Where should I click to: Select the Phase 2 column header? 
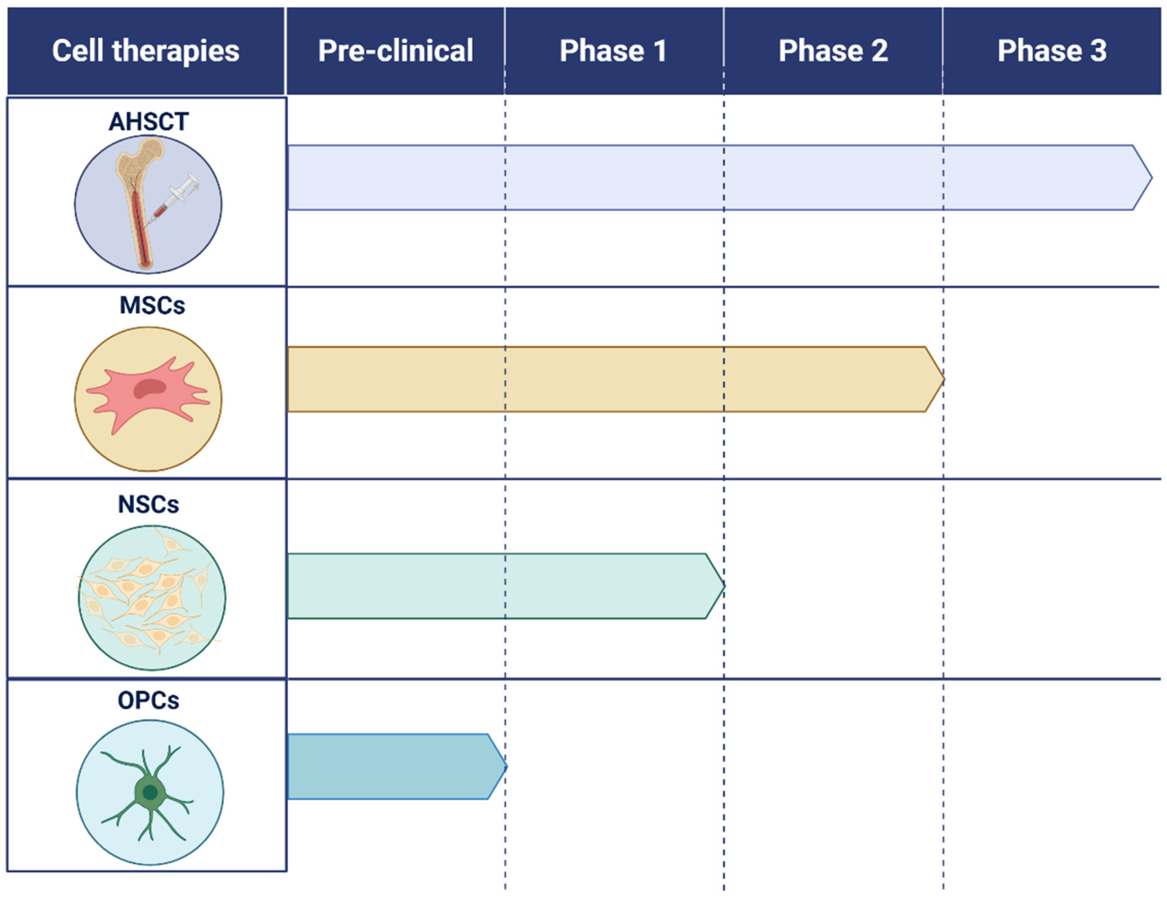(833, 51)
